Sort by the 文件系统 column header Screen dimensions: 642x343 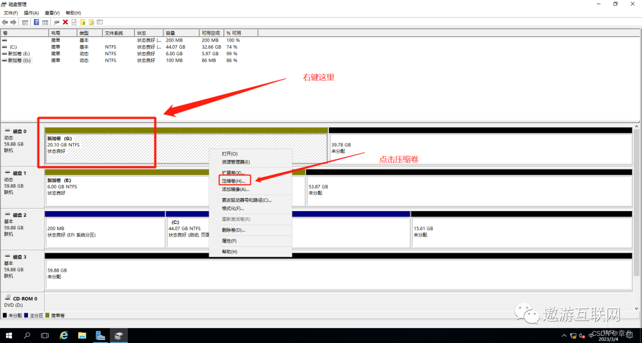click(x=118, y=33)
